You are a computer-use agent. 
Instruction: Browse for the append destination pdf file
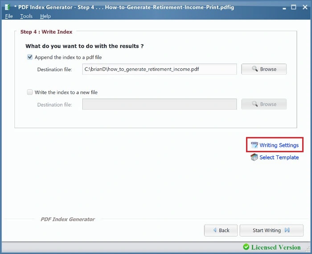tap(264, 69)
